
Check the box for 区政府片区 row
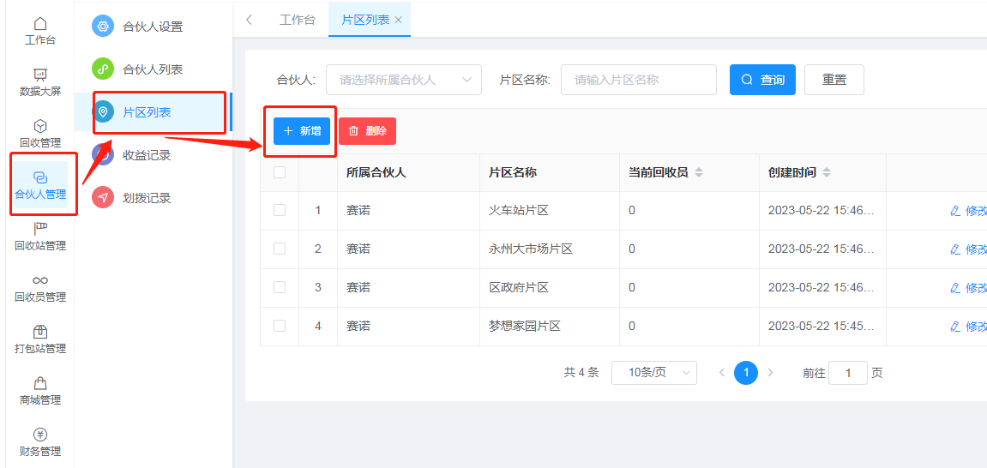click(x=280, y=287)
